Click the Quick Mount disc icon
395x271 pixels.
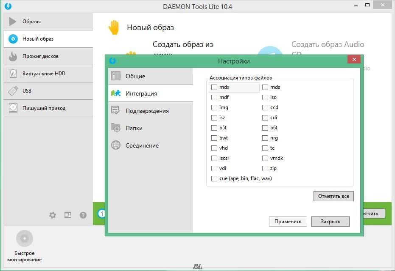pos(25,238)
